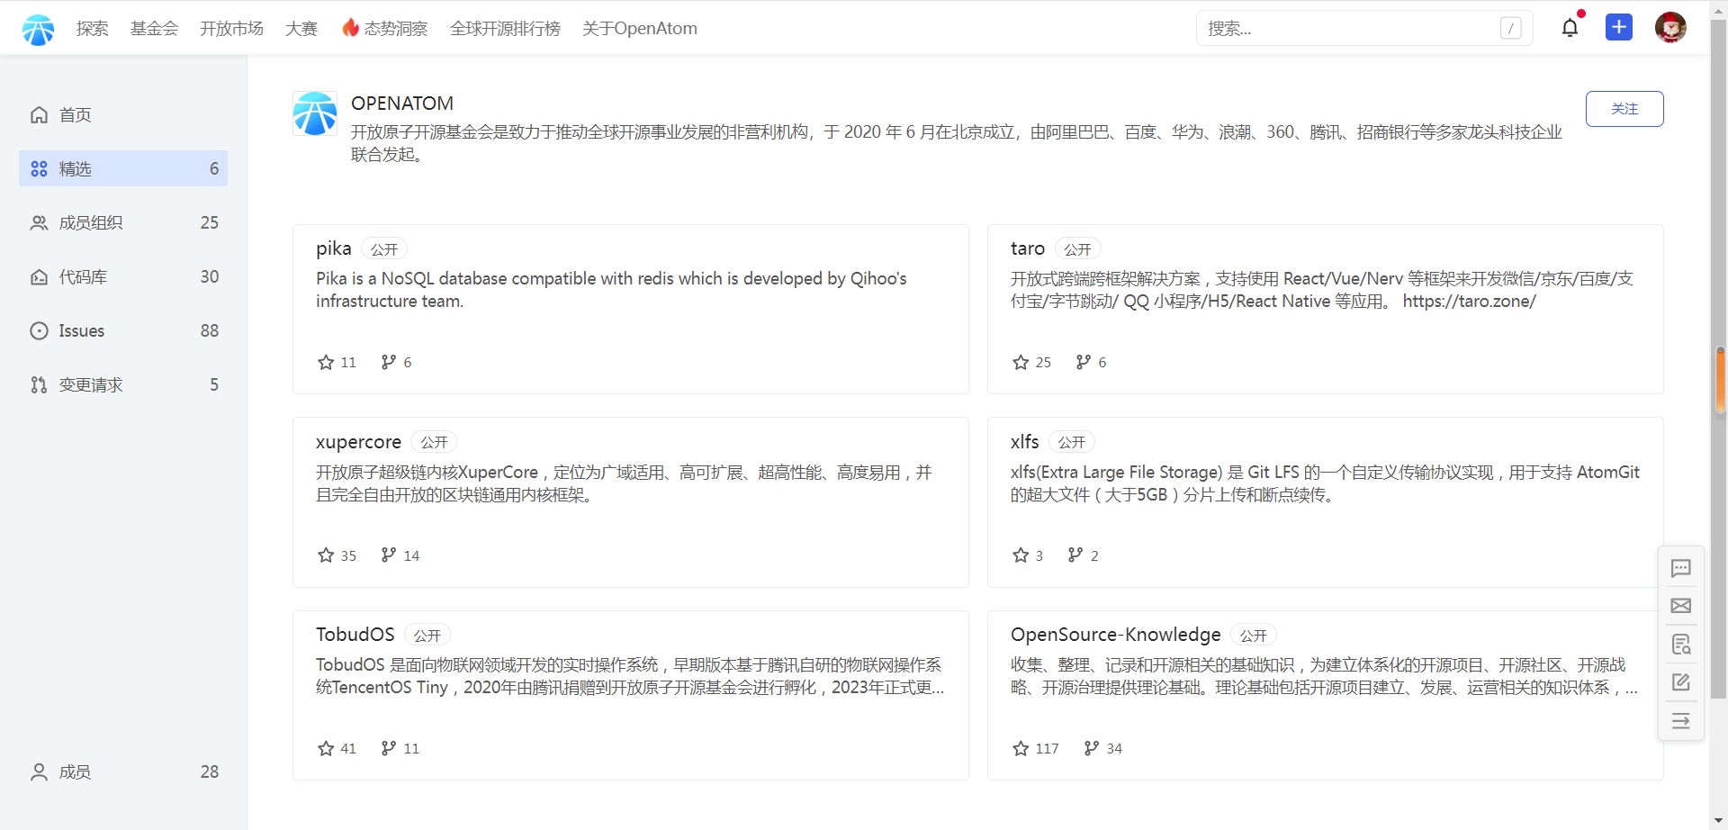The height and width of the screenshot is (830, 1728).
Task: Click the flame icon beside 态势洞察
Action: [350, 28]
